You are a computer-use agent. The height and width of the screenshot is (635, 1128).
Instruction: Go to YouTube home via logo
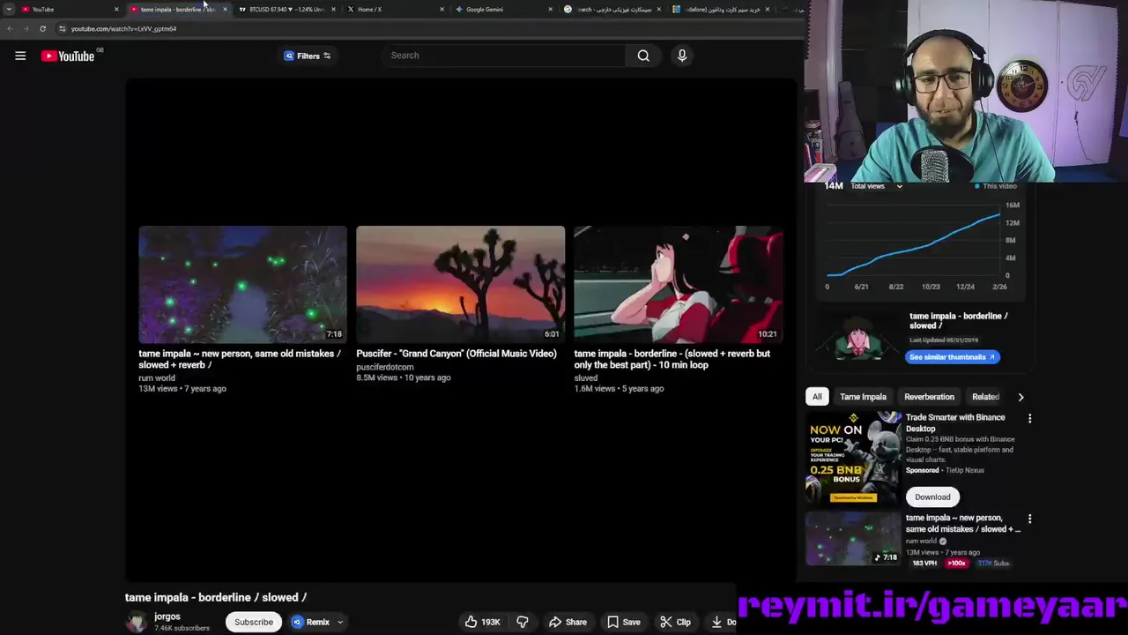click(x=68, y=56)
